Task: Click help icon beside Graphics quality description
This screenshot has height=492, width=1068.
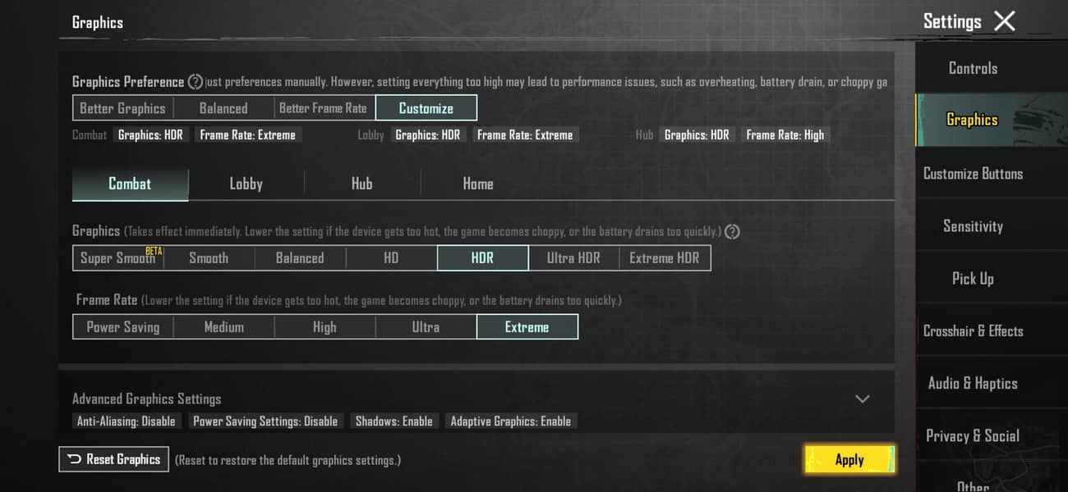Action: pos(732,232)
